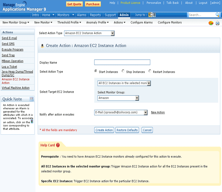Focus the Display Name input field
The width and height of the screenshot is (222, 192).
pos(122,62)
